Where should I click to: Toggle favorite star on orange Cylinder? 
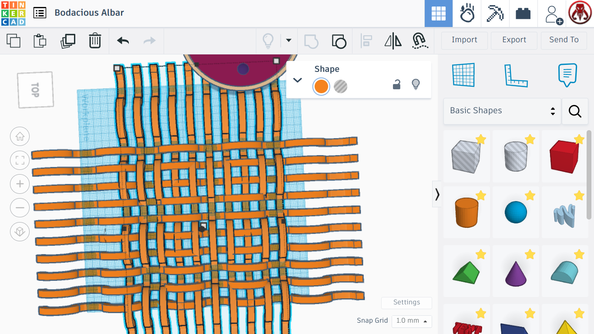[x=480, y=196]
